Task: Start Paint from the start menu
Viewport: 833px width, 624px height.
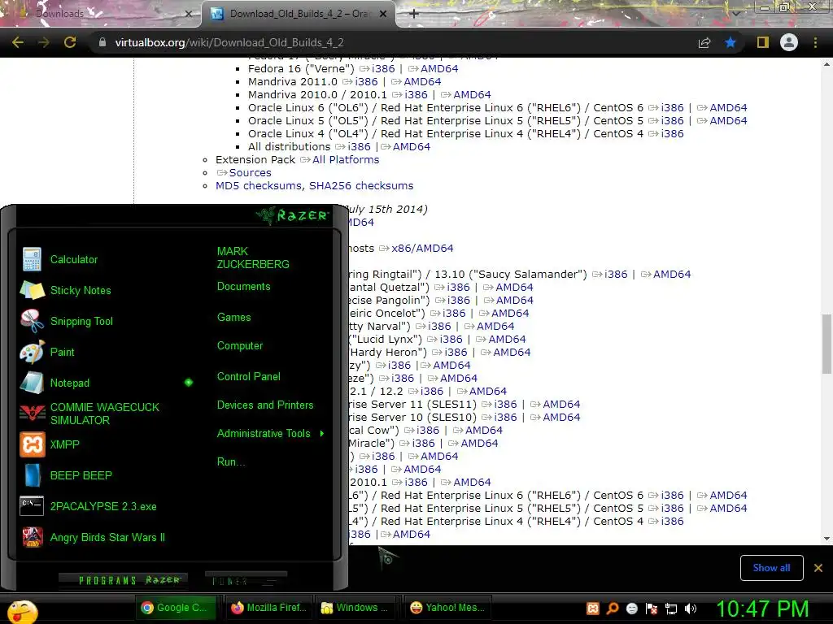Action: point(48,352)
